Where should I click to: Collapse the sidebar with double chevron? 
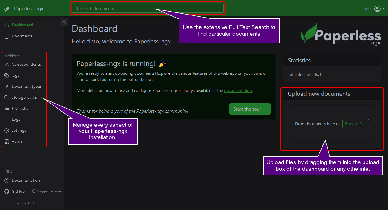[x=64, y=22]
